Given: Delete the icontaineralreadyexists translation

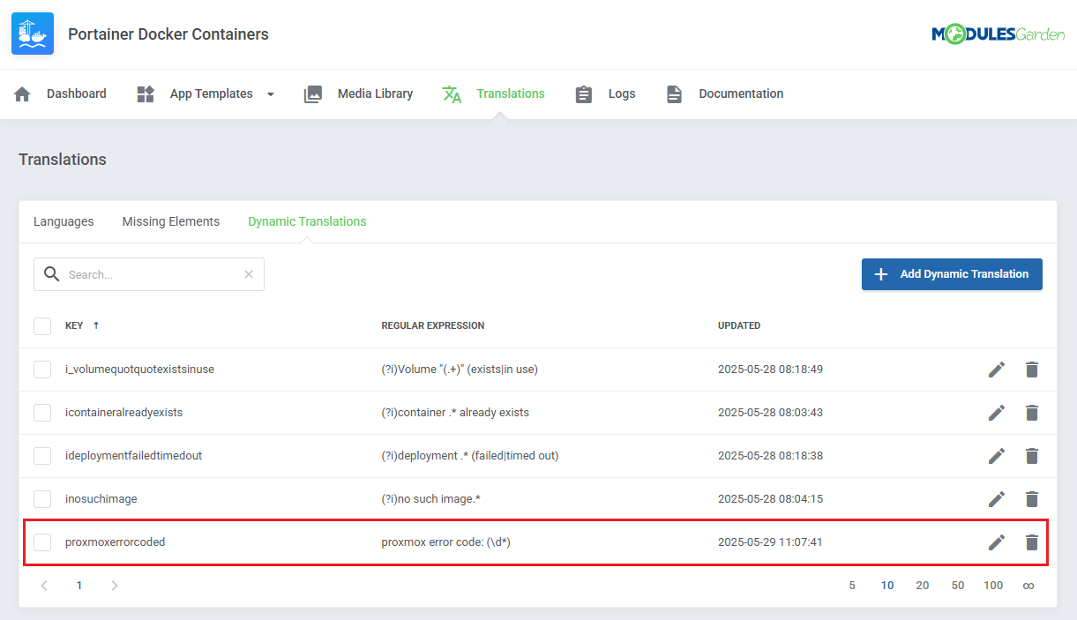Looking at the screenshot, I should click(x=1032, y=413).
